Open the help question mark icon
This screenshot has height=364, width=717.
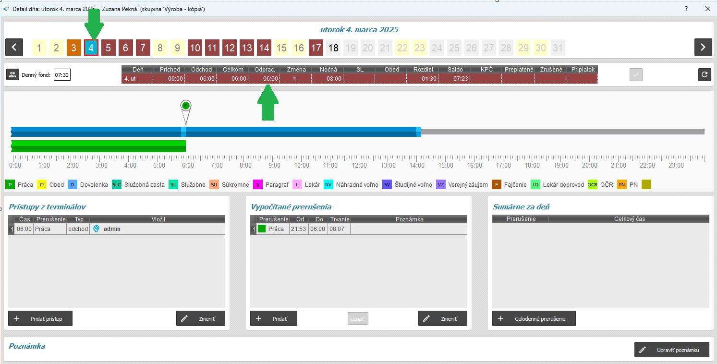point(686,9)
